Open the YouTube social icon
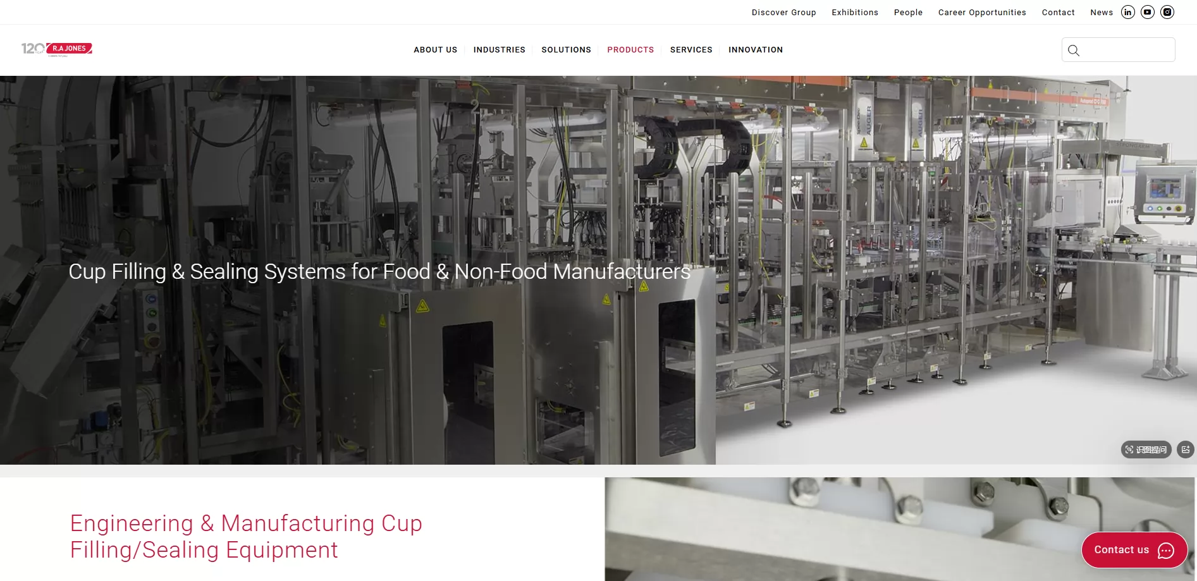This screenshot has height=581, width=1197. point(1148,12)
